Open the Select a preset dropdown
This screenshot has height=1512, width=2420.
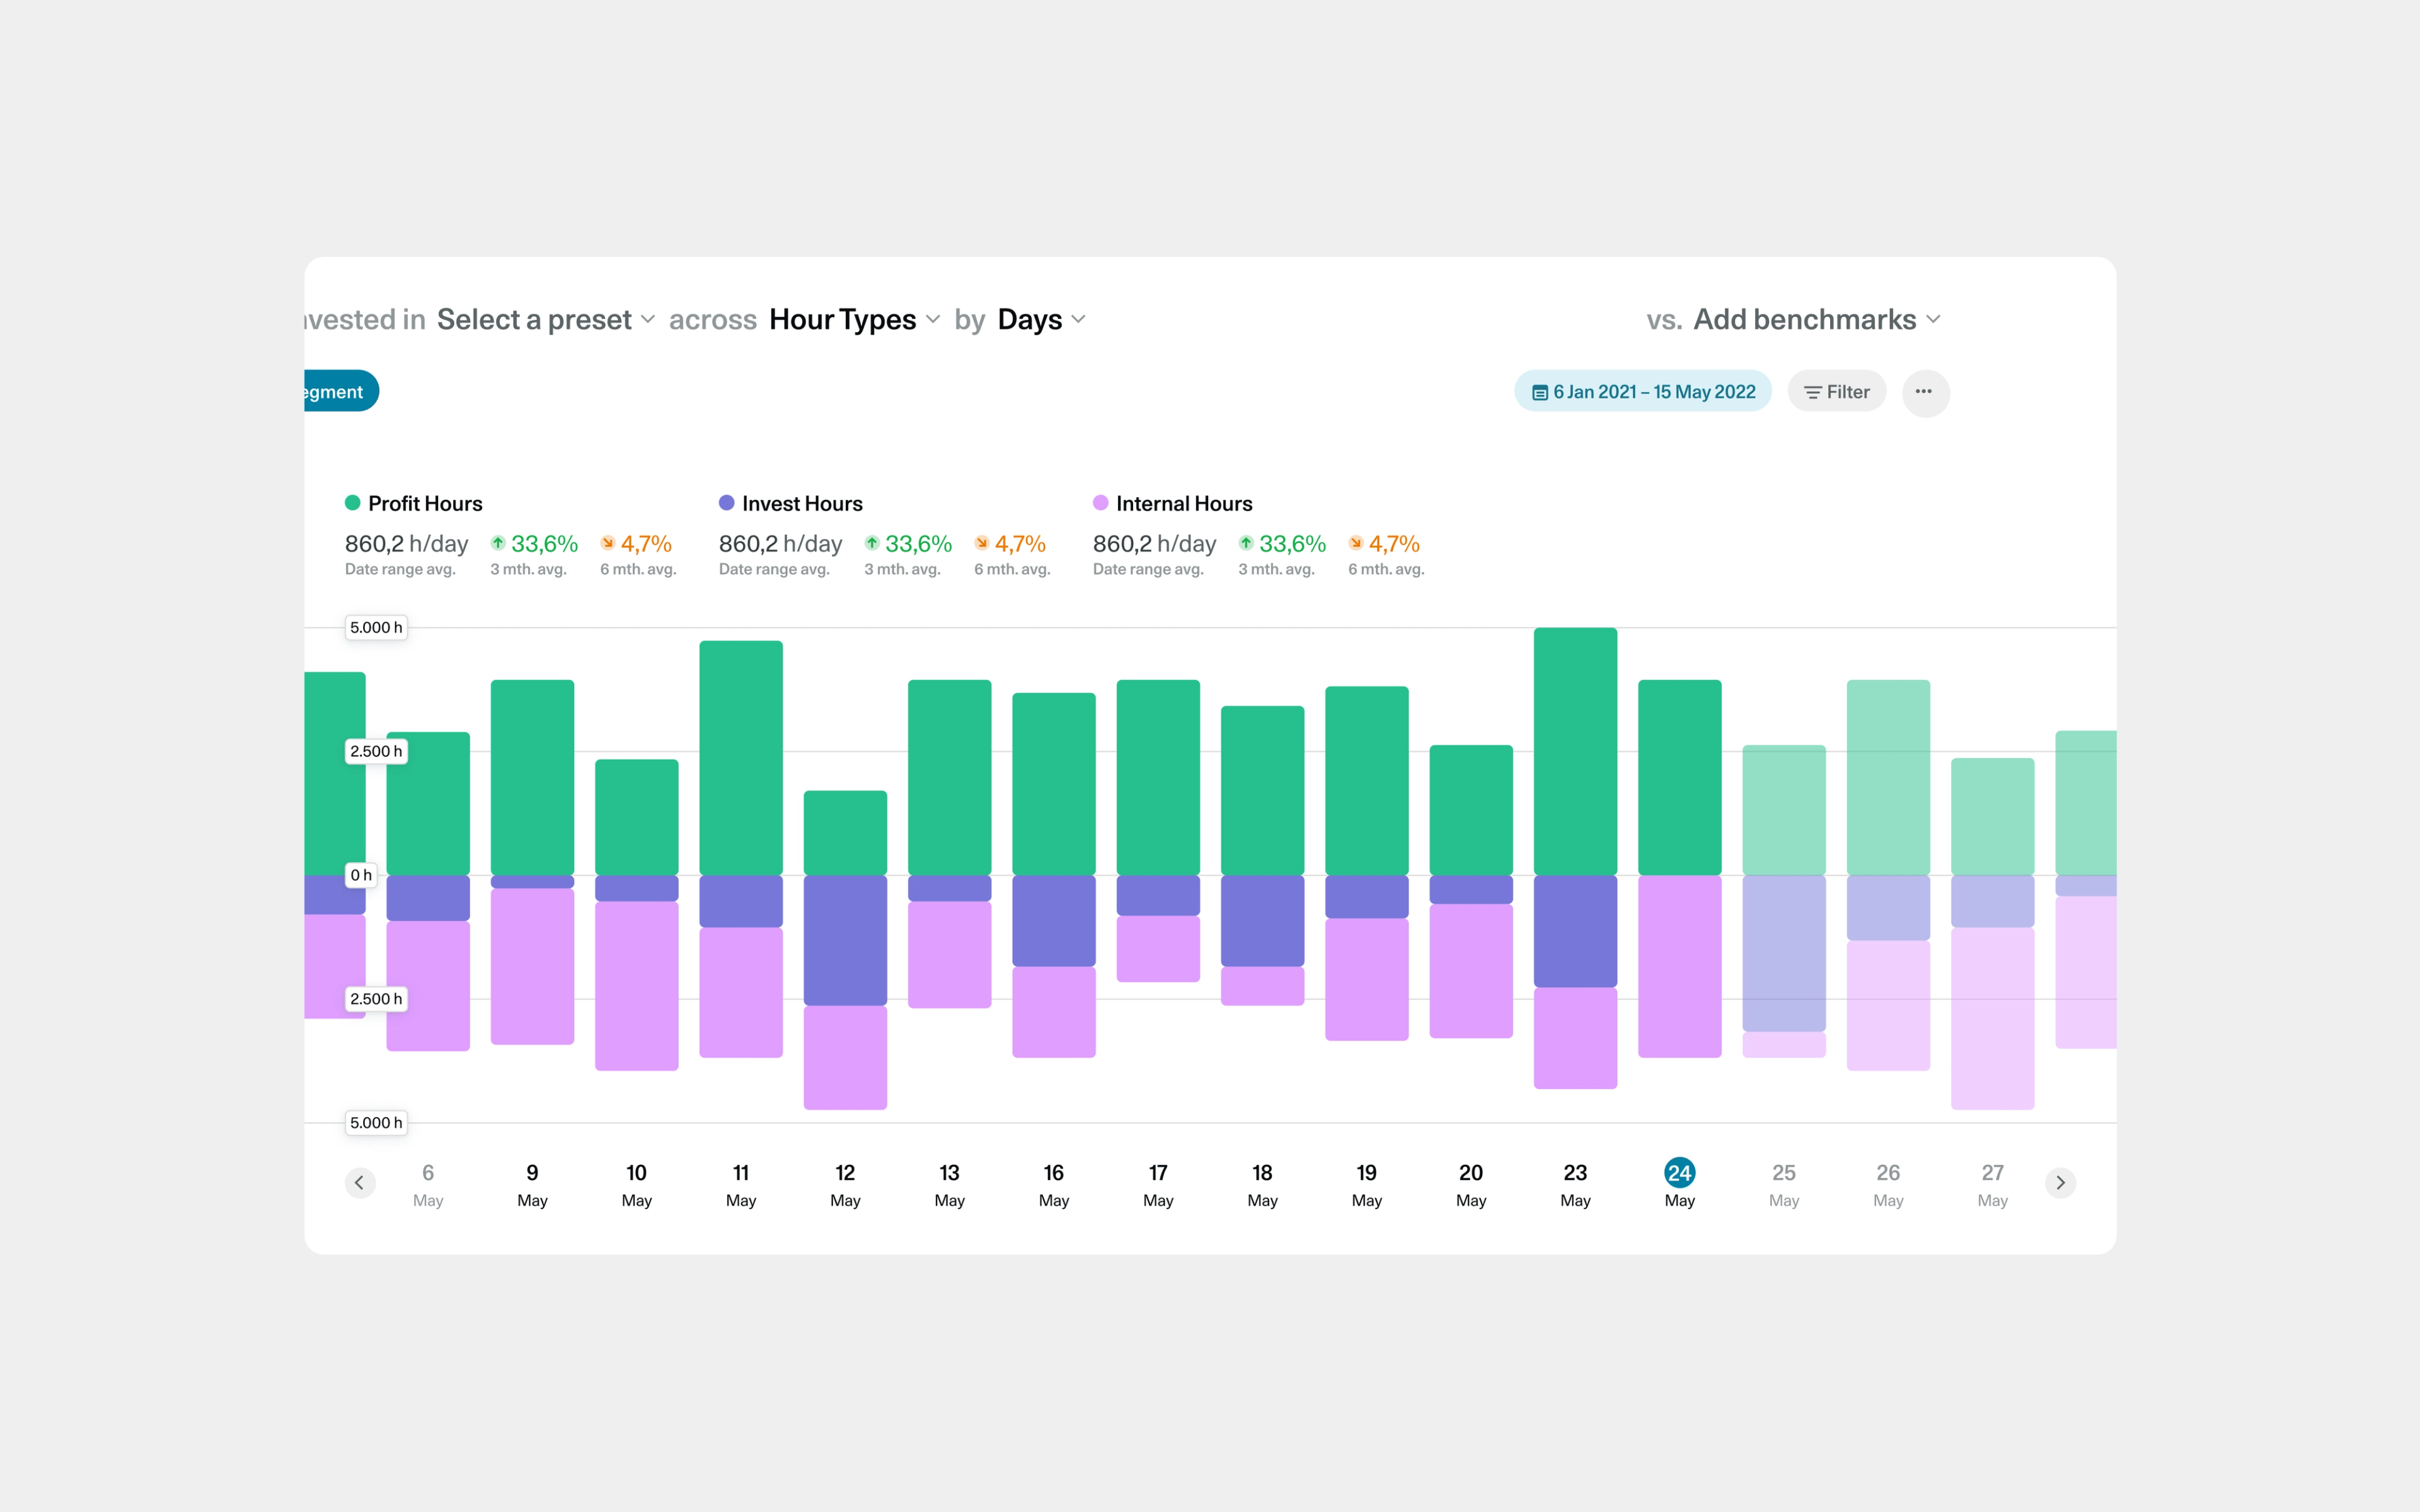coord(546,320)
